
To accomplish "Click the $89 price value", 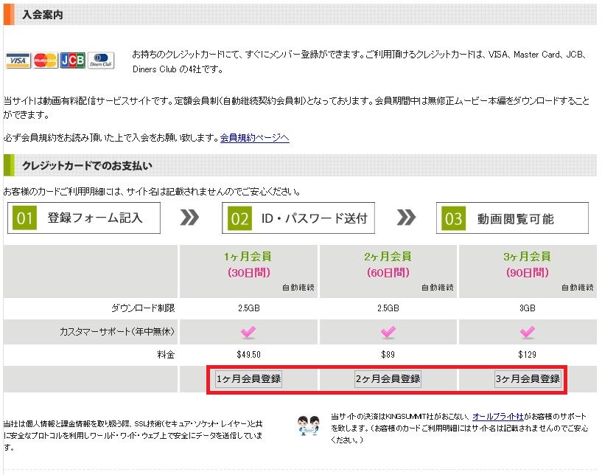I will (x=388, y=354).
